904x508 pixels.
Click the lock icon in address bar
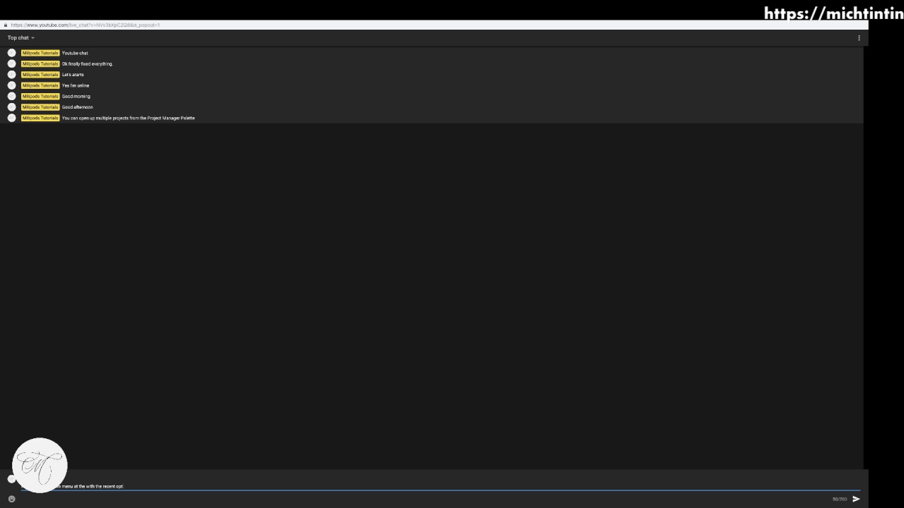[x=6, y=25]
